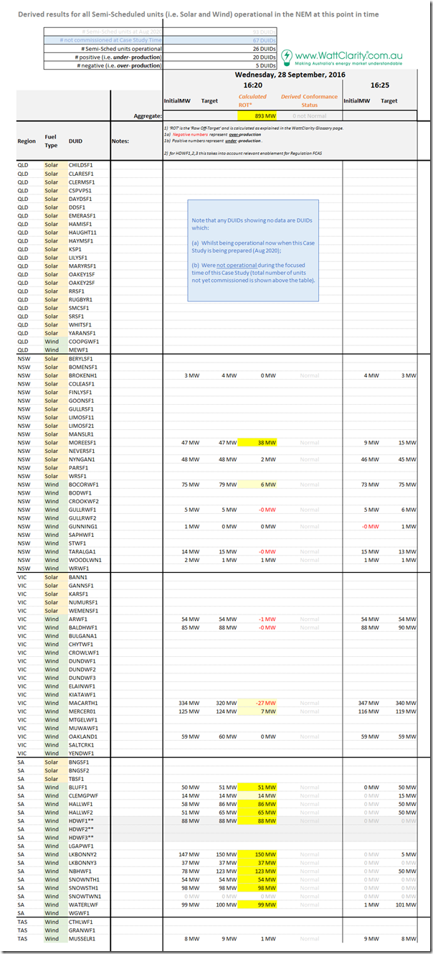Select the GUNNING1 DUID cell

click(x=82, y=526)
